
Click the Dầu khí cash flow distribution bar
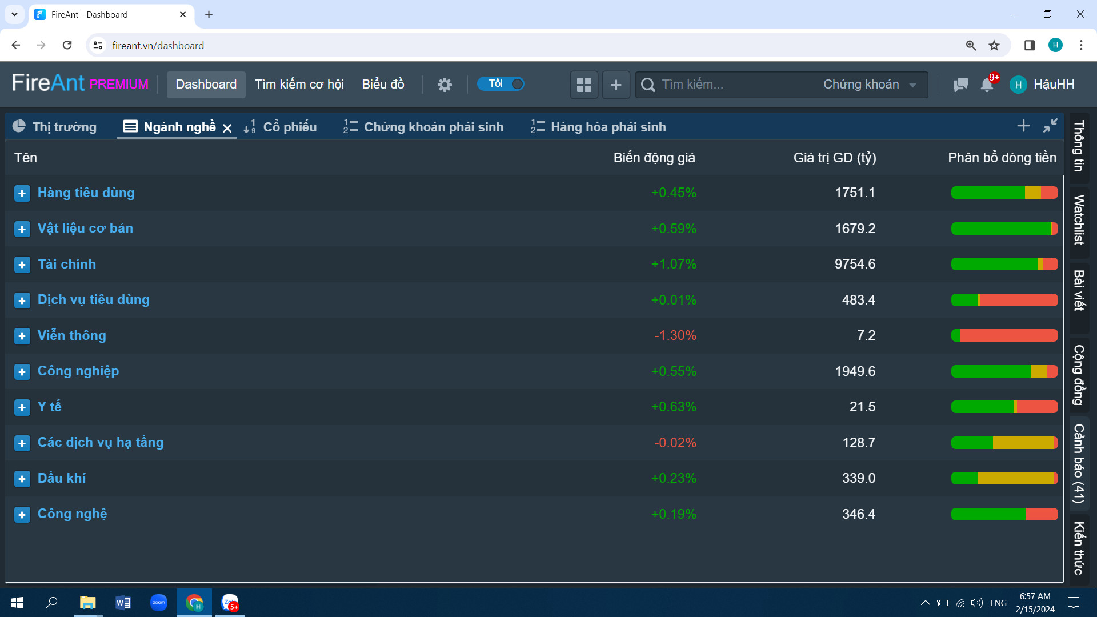[x=1004, y=478]
